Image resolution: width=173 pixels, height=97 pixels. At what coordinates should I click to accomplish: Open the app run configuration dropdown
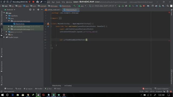[82, 6]
